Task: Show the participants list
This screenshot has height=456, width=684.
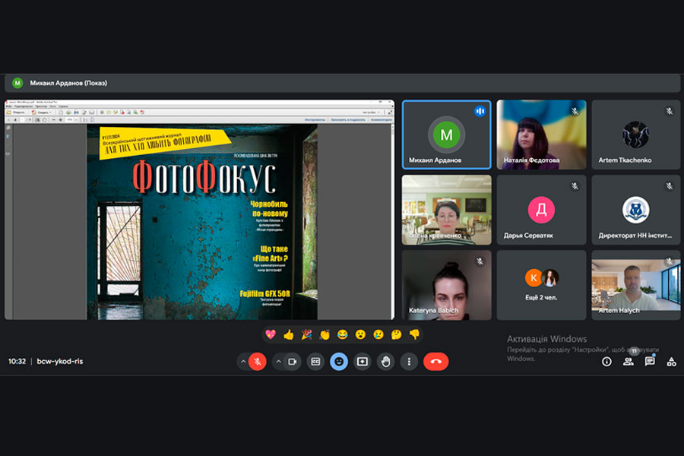Action: point(629,362)
